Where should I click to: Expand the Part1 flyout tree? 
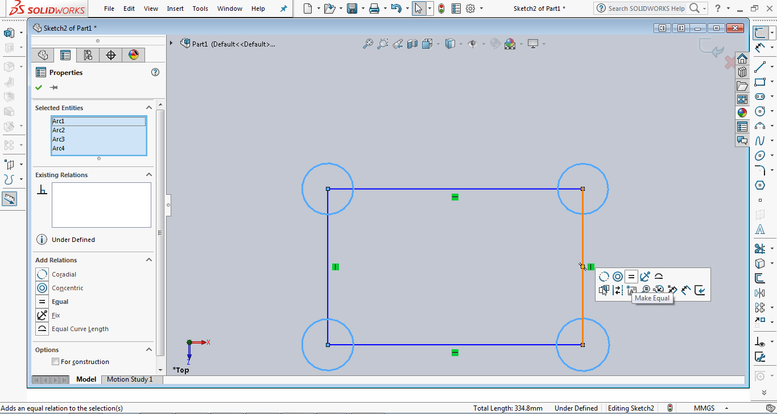tap(171, 43)
